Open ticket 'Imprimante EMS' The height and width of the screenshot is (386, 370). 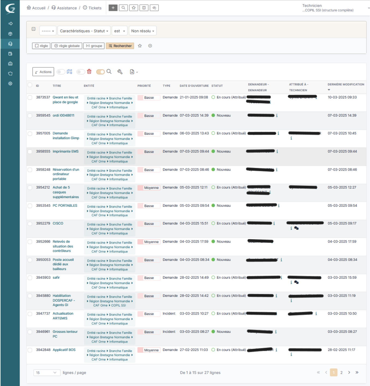65,152
